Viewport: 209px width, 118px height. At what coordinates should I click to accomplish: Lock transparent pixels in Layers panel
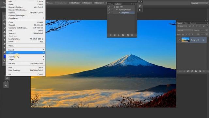click(183, 34)
